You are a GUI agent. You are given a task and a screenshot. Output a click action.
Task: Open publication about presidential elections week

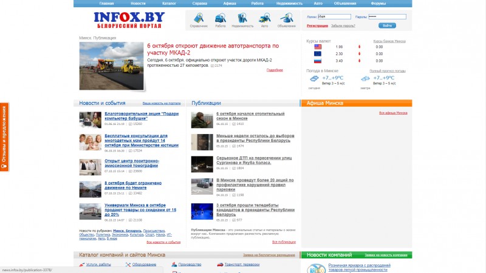click(x=255, y=138)
